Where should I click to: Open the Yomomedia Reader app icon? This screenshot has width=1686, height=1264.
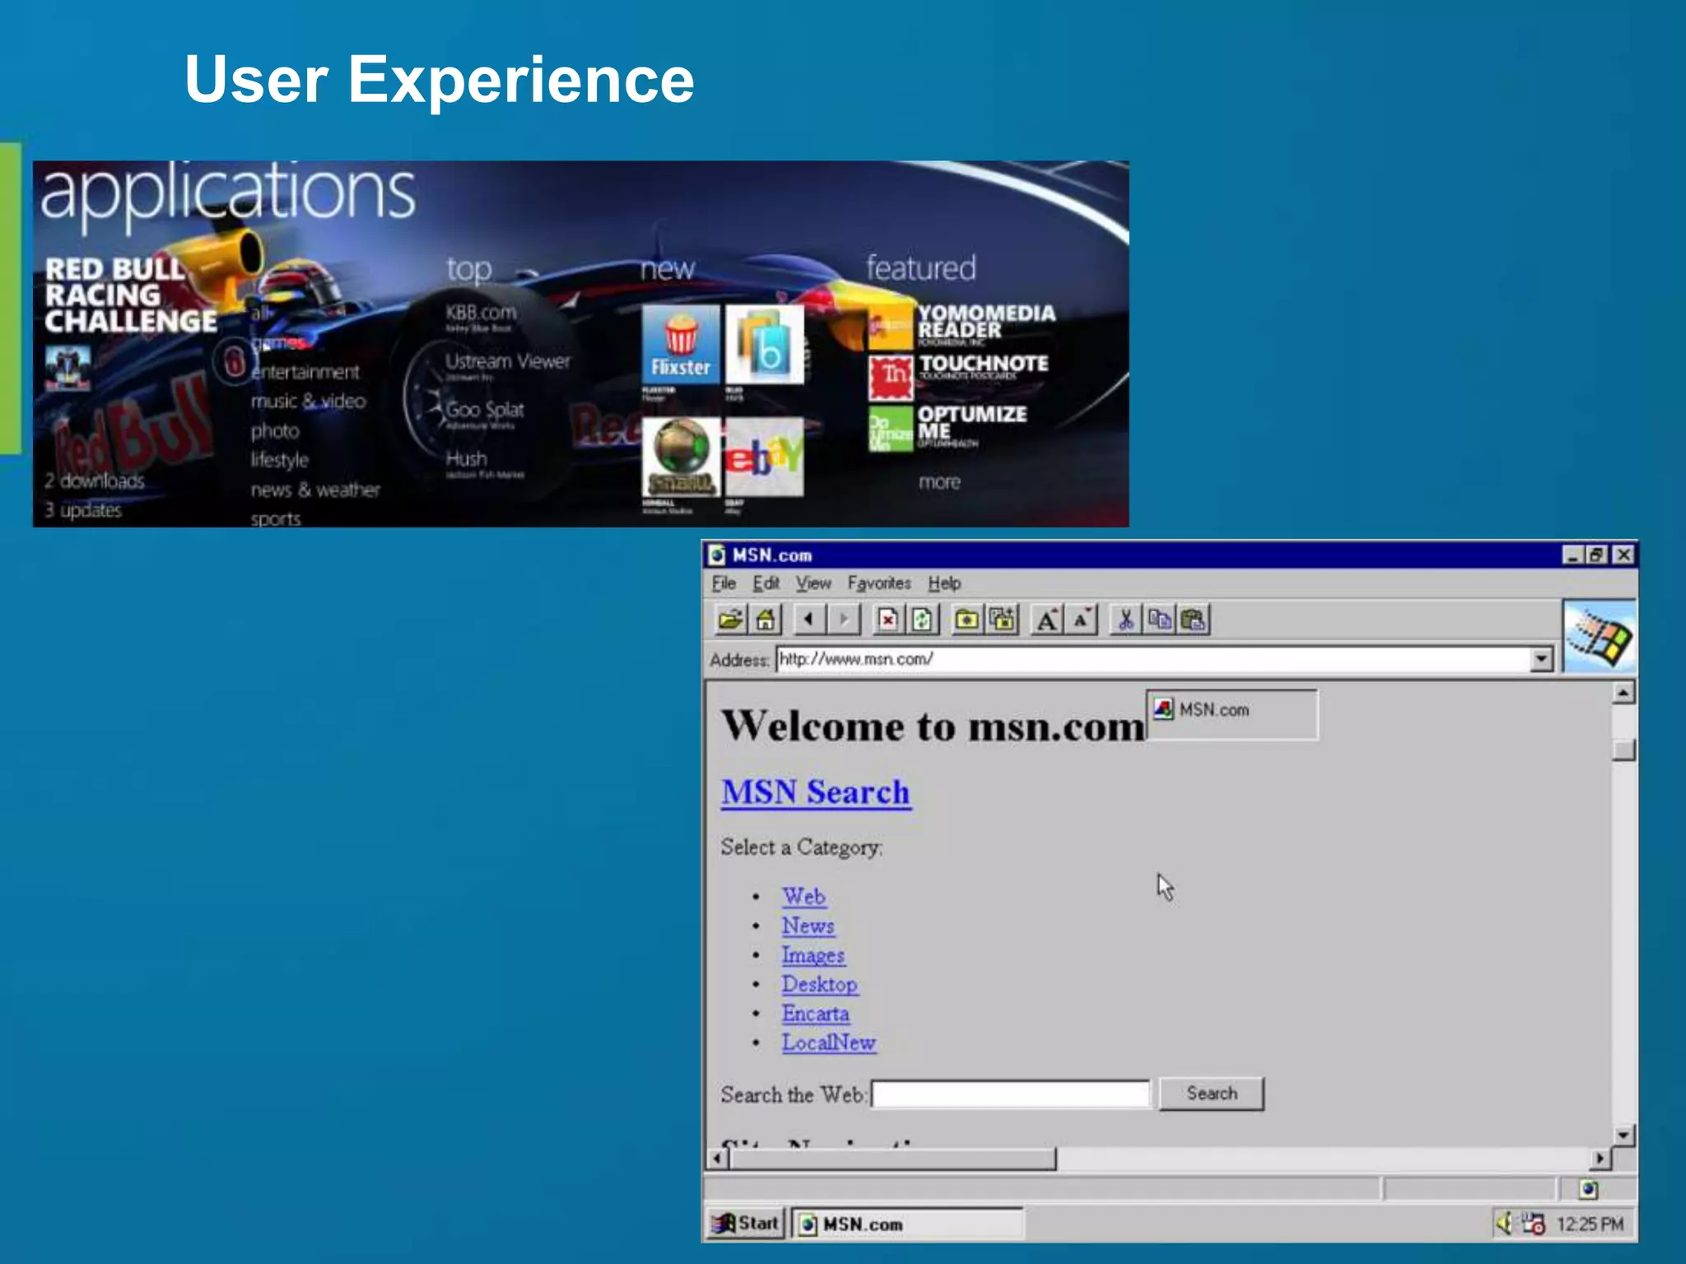coord(891,327)
